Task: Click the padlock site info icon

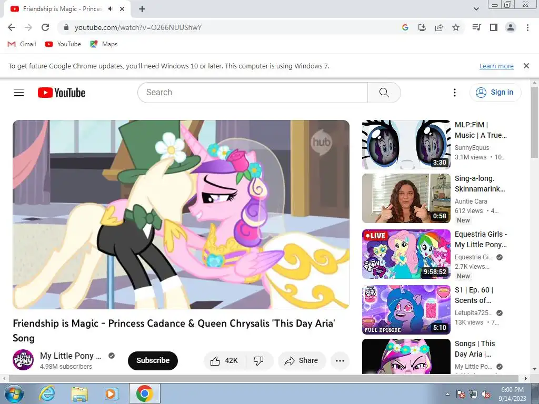Action: point(66,27)
